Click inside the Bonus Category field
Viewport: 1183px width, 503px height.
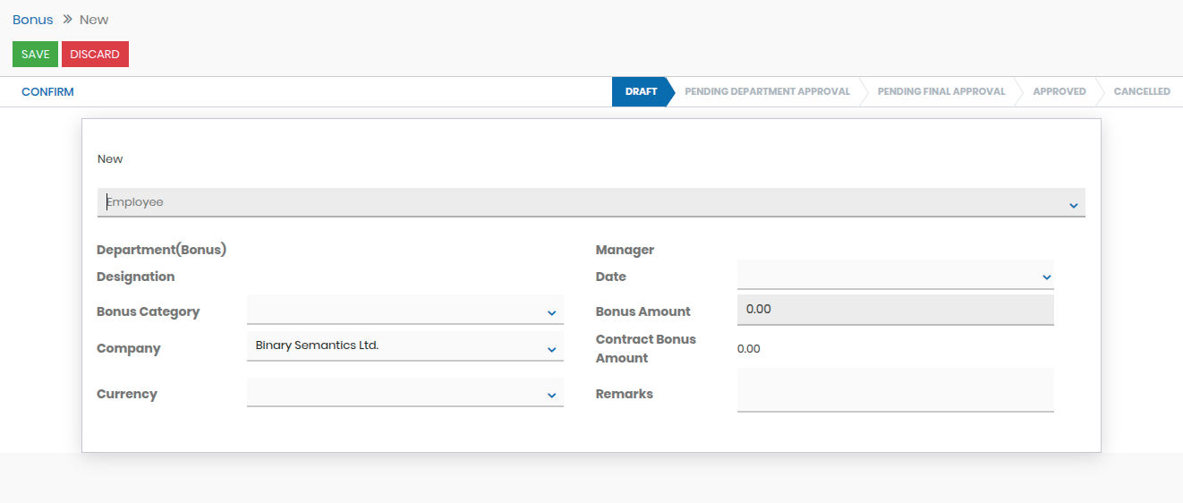coord(394,310)
